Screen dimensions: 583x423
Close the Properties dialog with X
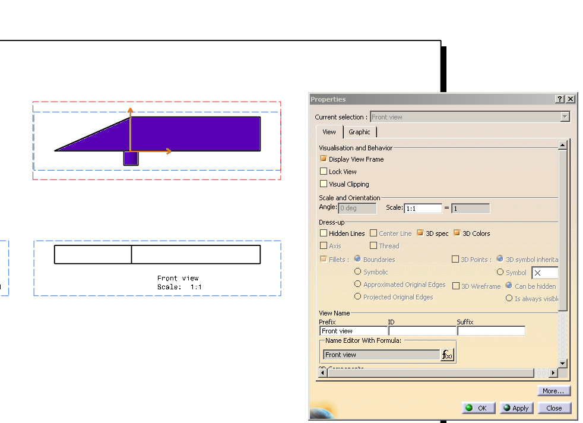pos(571,99)
